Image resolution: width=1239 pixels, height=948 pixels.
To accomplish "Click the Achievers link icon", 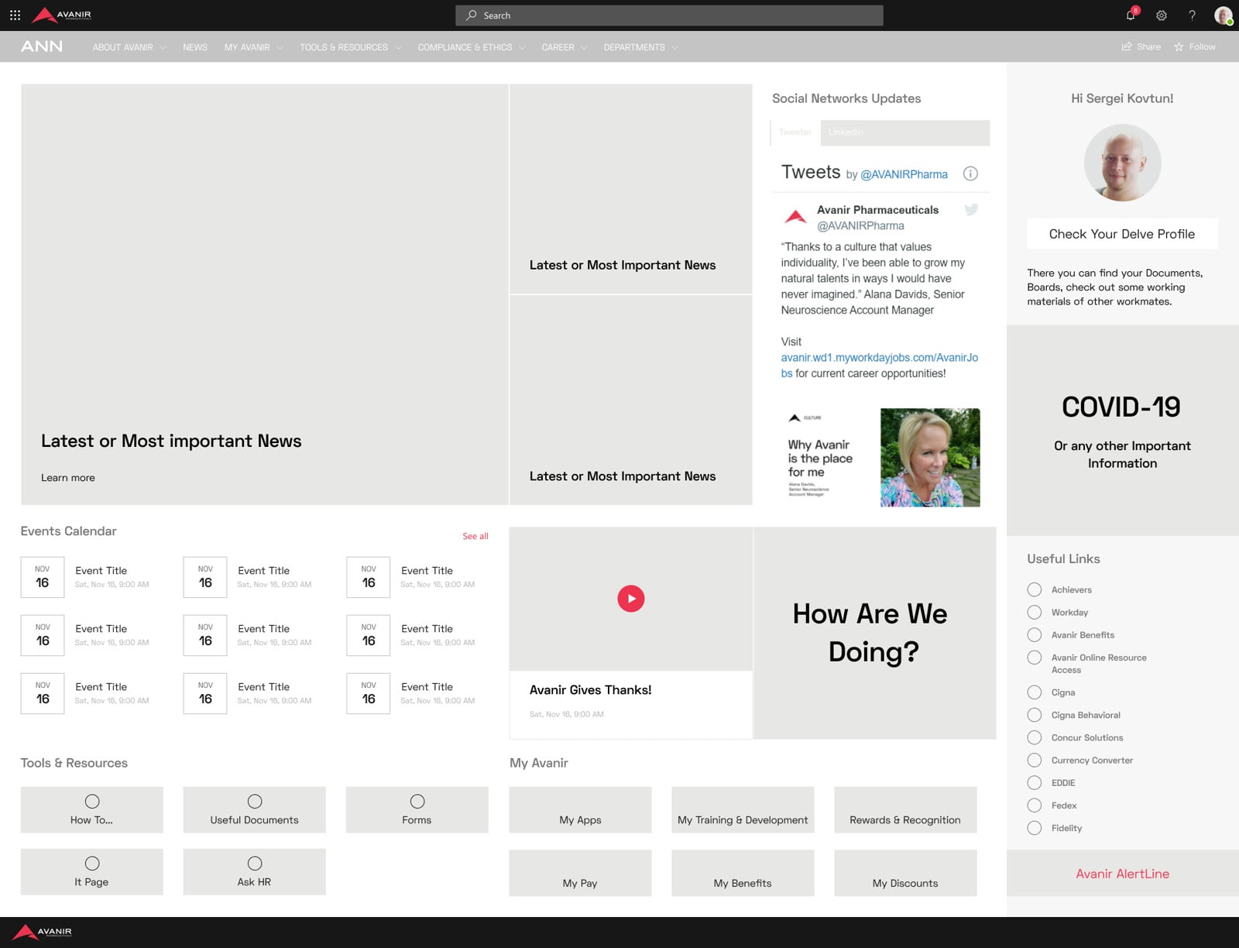I will [x=1035, y=589].
